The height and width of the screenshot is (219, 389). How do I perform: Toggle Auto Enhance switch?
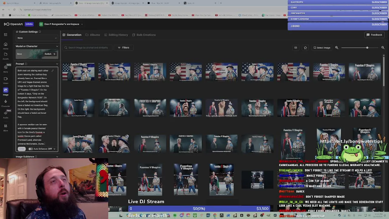pyautogui.click(x=30, y=149)
